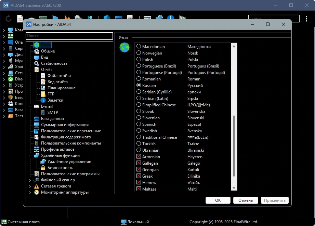Click the Применить button

point(275,200)
